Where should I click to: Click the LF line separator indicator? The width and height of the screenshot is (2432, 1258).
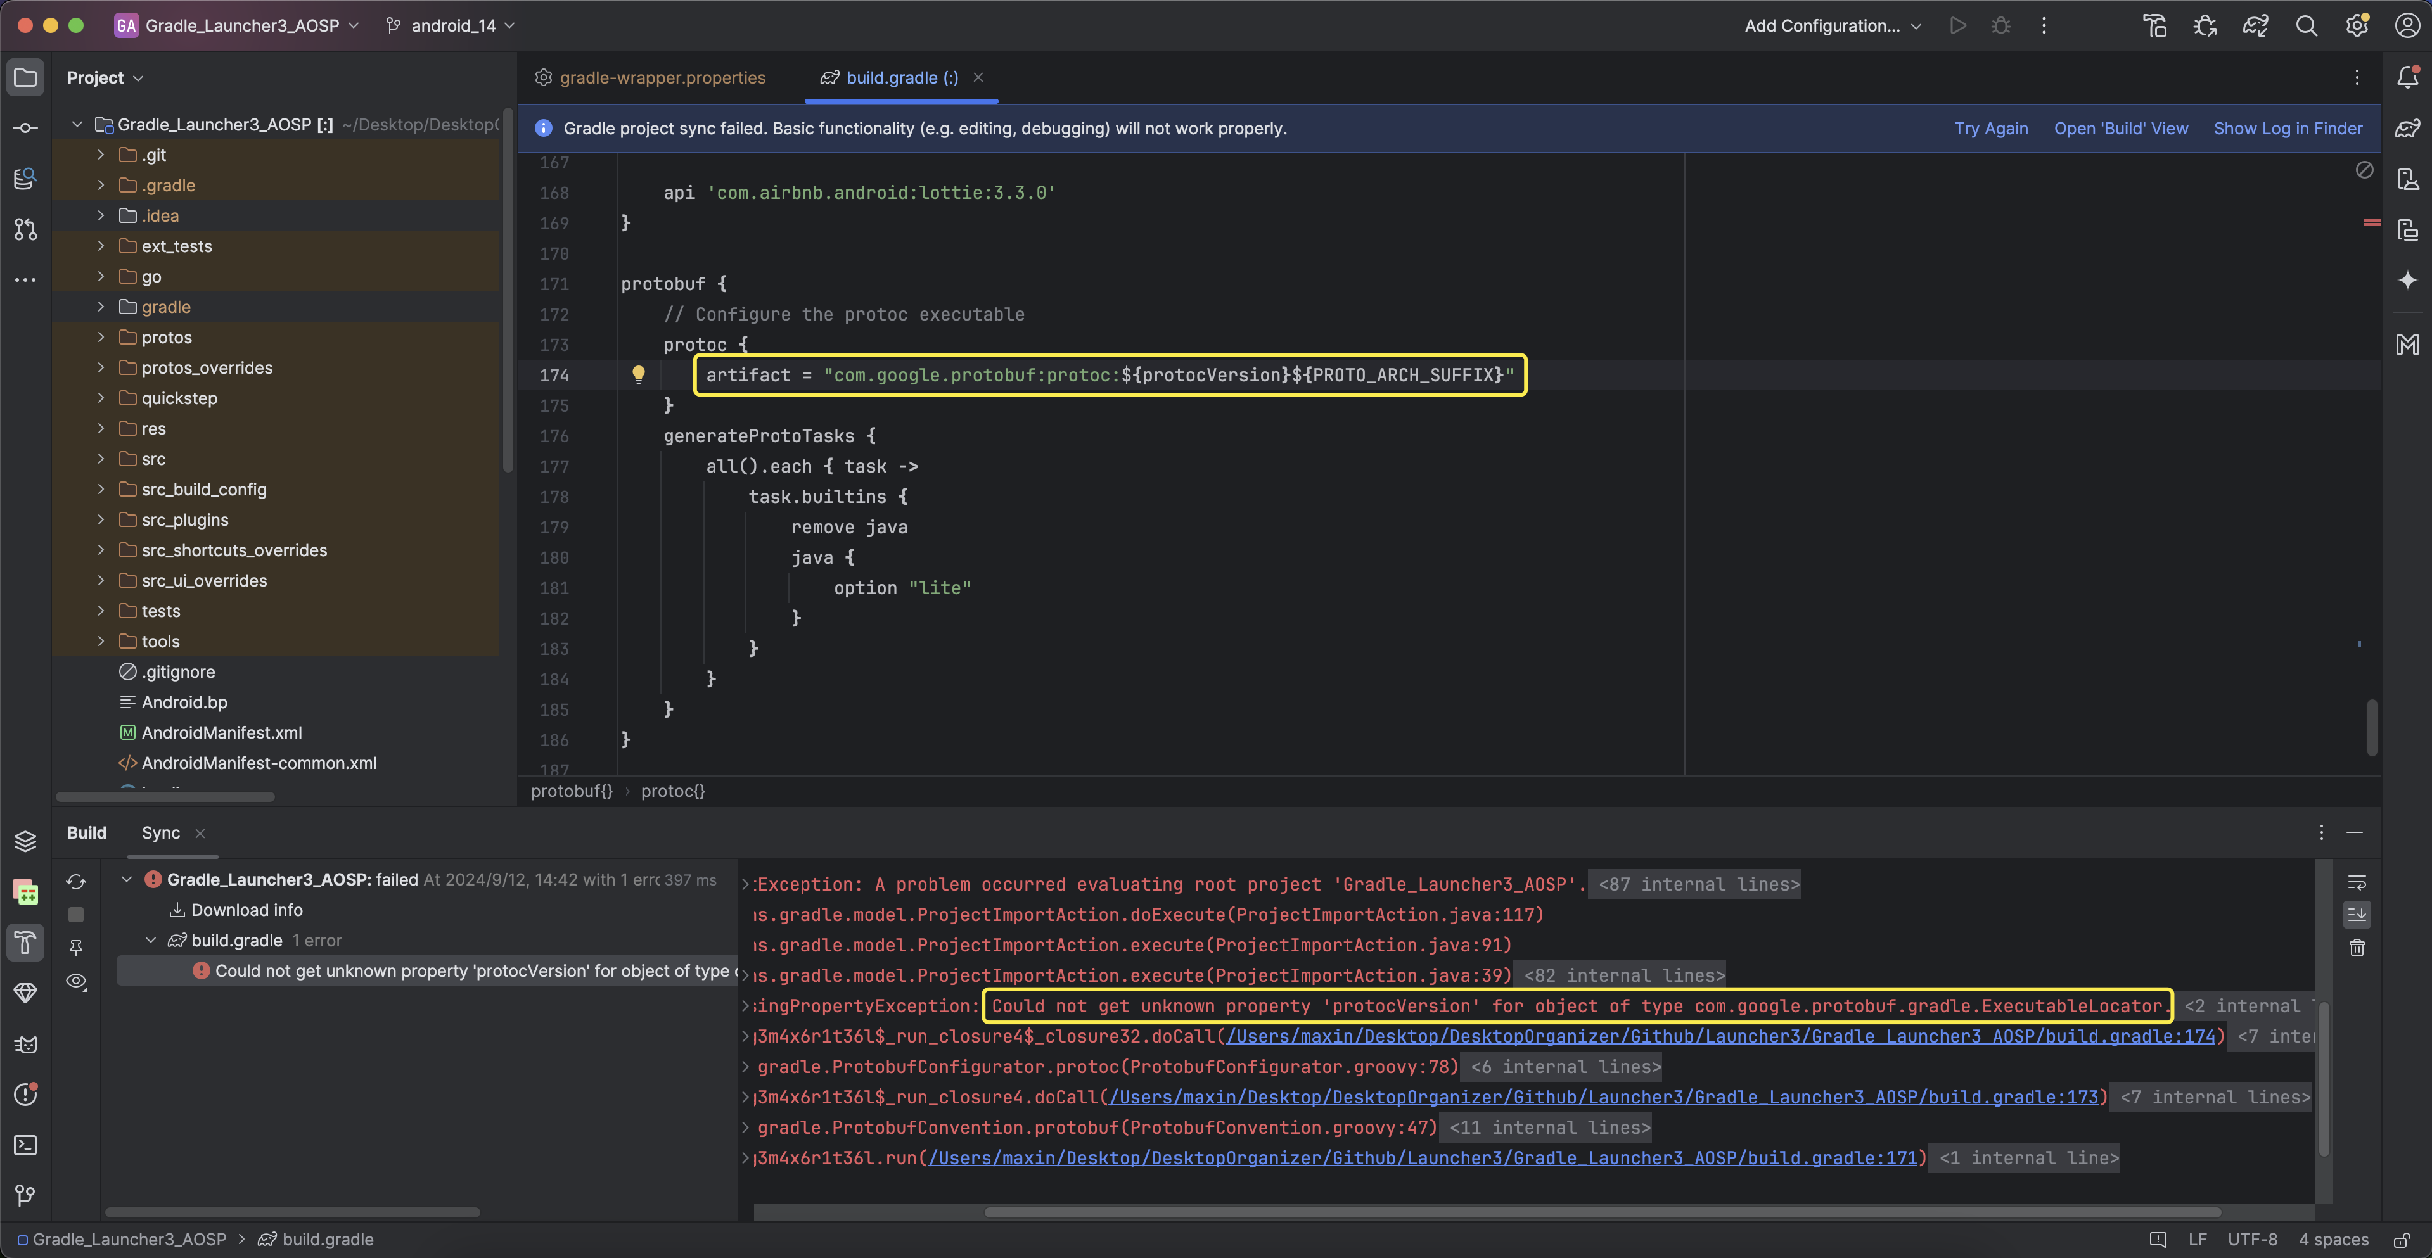(2197, 1239)
